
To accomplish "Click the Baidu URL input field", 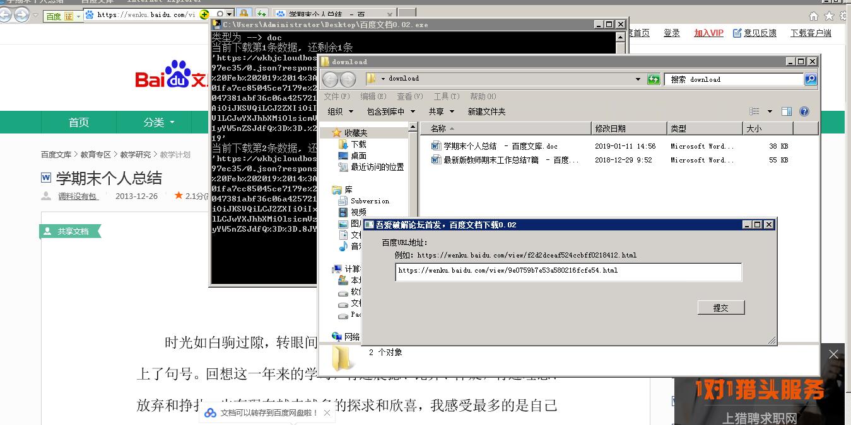I will tap(568, 271).
